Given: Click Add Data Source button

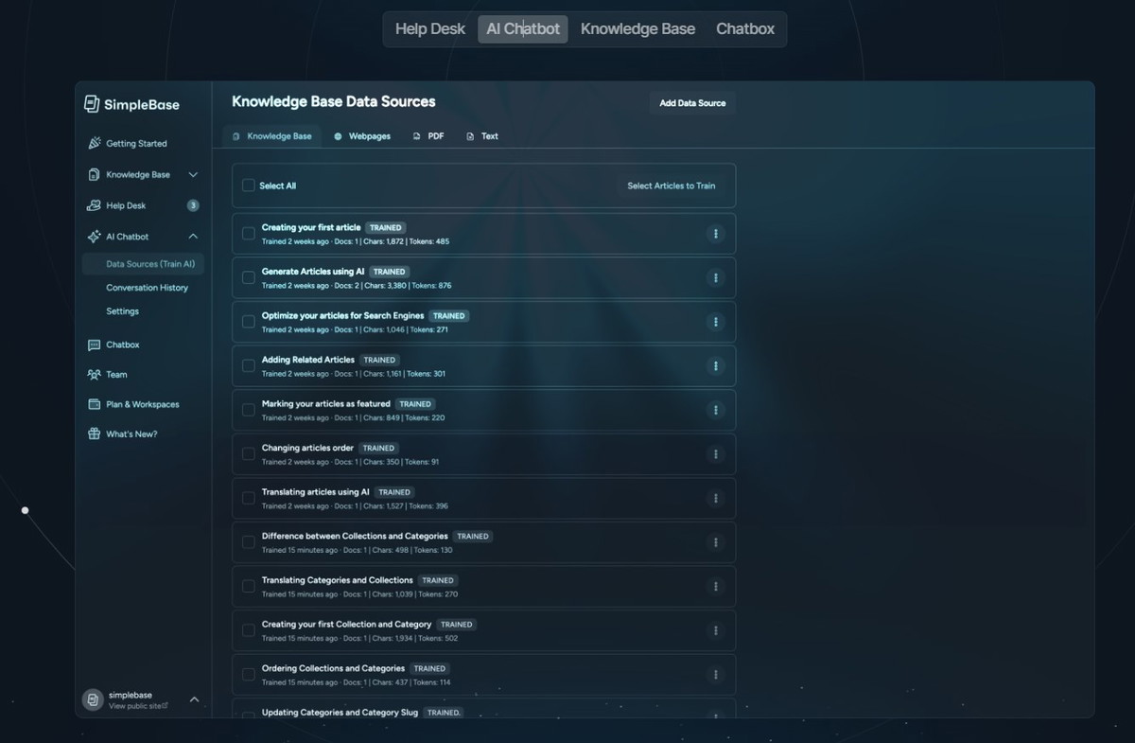Looking at the screenshot, I should tap(692, 103).
